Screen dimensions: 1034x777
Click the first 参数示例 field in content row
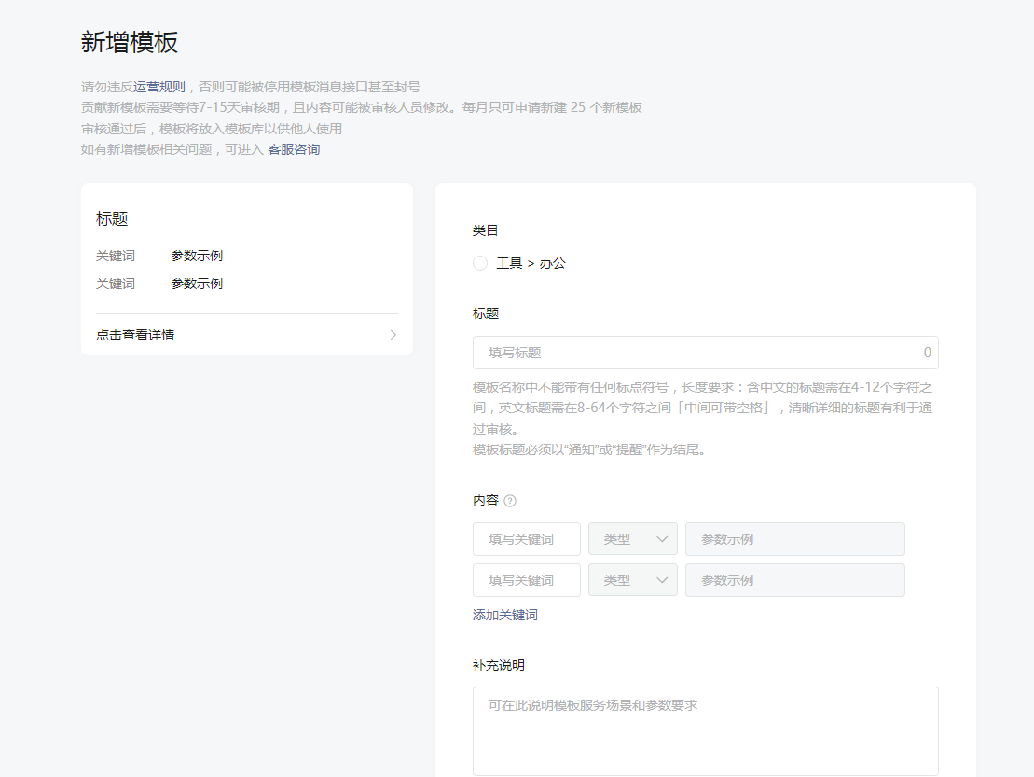(x=794, y=539)
